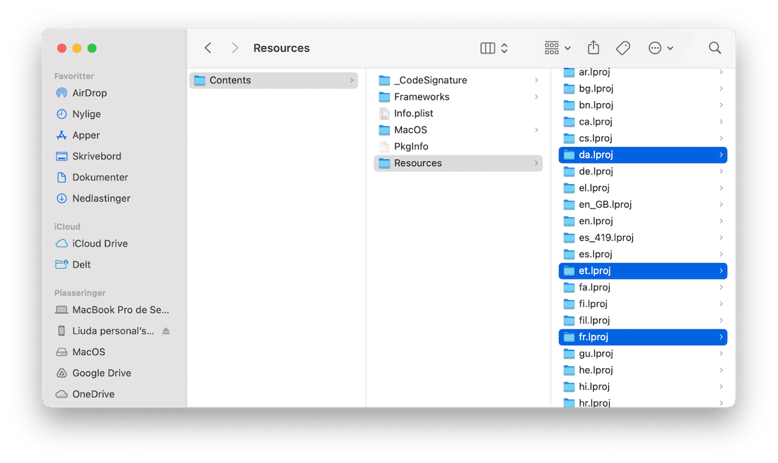Expand the Frameworks chevron
The image size is (778, 463).
click(x=536, y=97)
